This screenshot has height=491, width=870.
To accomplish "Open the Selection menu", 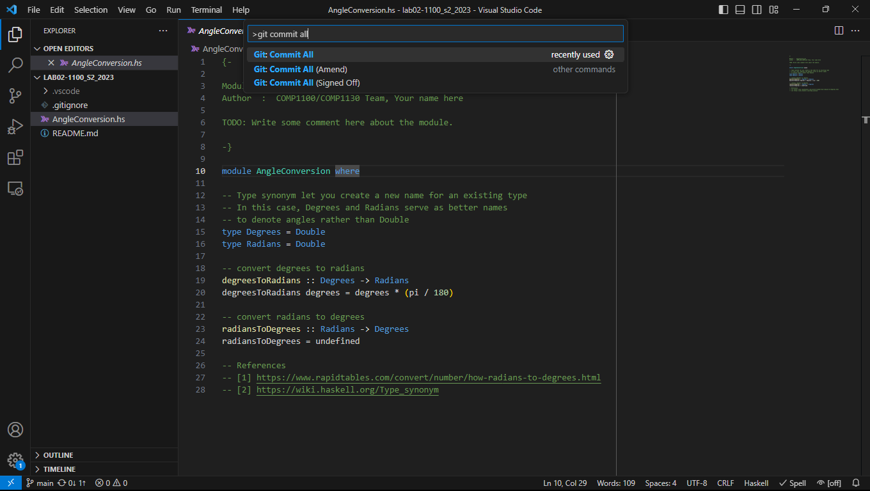I will 91,10.
